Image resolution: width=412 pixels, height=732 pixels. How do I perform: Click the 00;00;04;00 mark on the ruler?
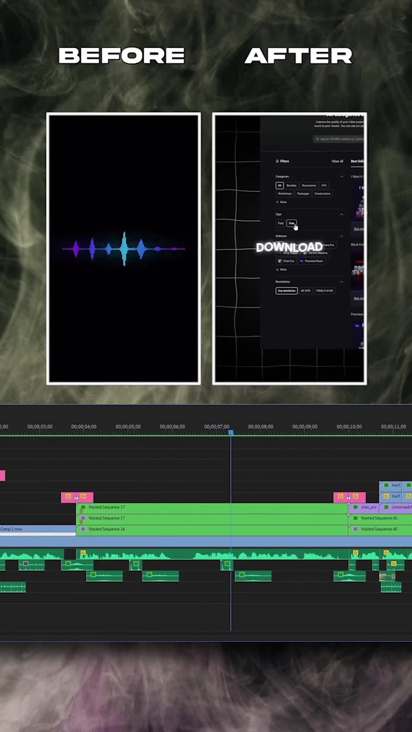tap(84, 427)
